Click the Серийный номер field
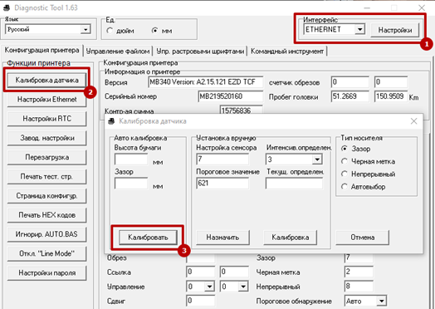The width and height of the screenshot is (435, 309). (x=231, y=96)
